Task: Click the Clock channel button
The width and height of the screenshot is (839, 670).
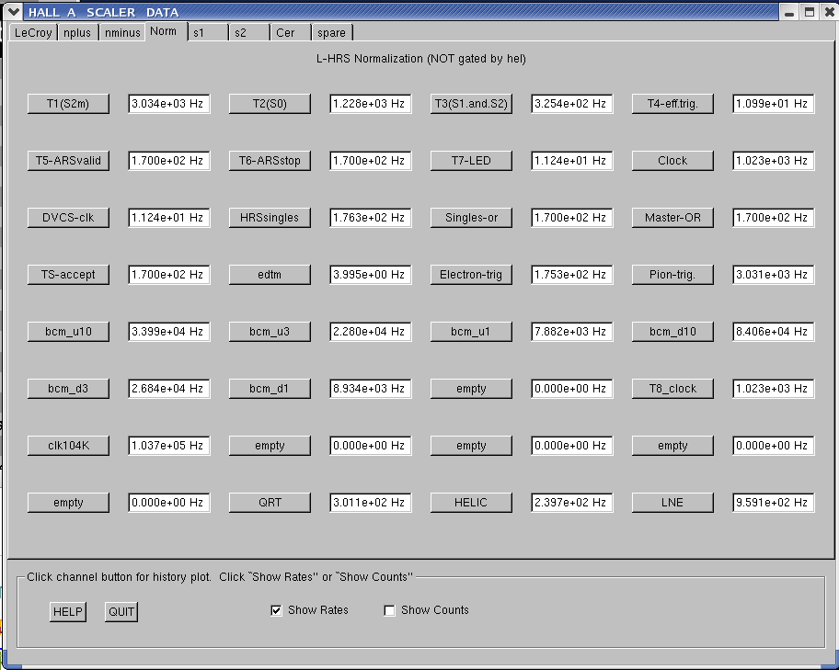Action: 672,161
